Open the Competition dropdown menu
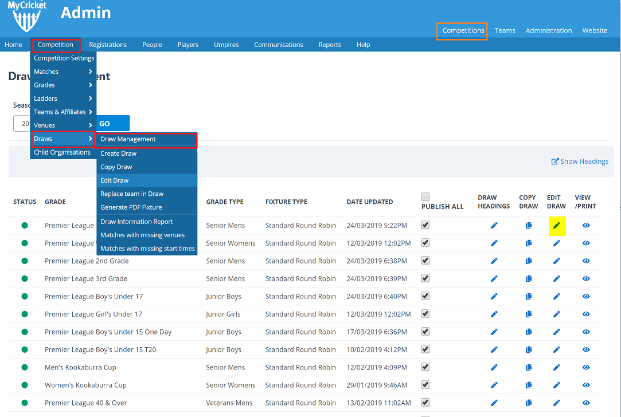This screenshot has height=417, width=621. pos(56,45)
